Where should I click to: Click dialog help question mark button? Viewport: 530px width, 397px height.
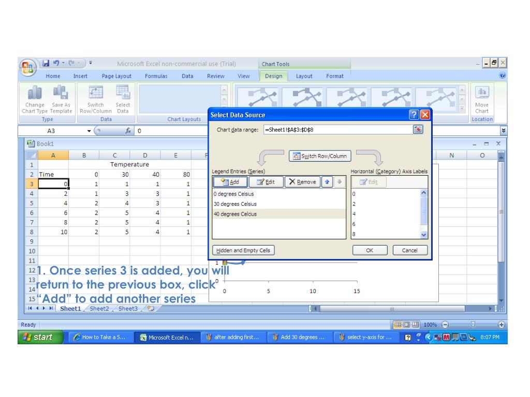[414, 115]
